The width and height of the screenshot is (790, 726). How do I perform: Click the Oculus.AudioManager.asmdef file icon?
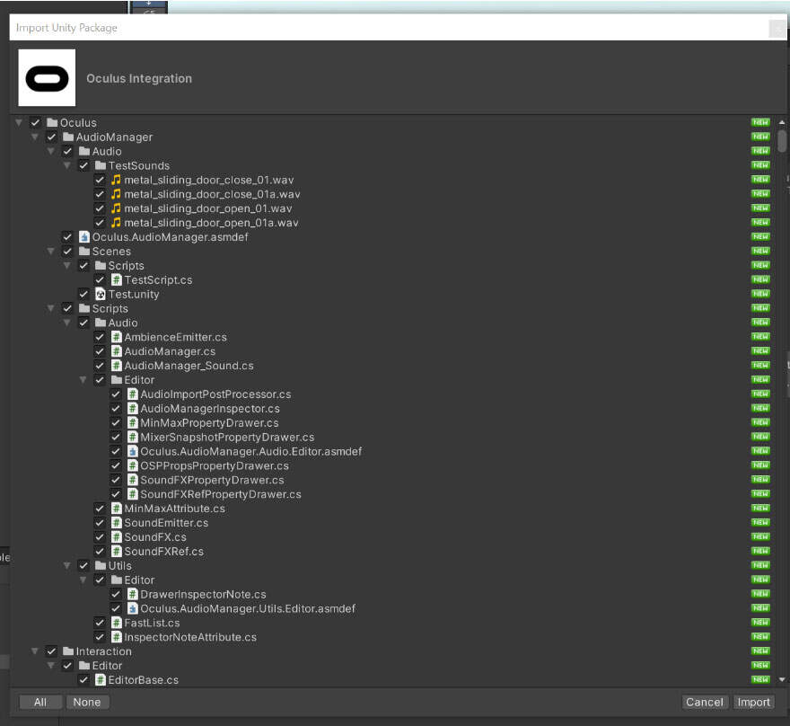pos(83,237)
